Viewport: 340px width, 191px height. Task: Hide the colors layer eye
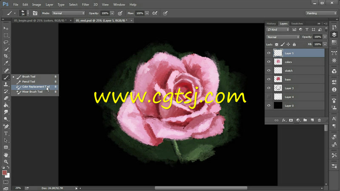269,62
